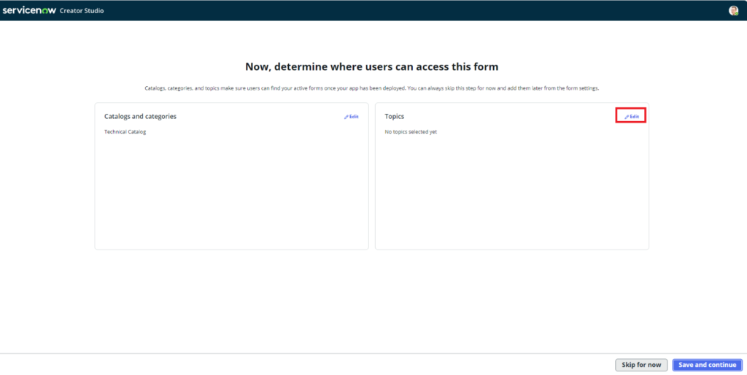Click the Topics card heading
The height and width of the screenshot is (375, 747).
coord(394,117)
